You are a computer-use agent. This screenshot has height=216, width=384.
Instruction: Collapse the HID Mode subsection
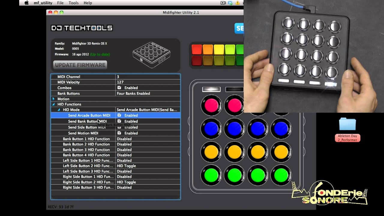[59, 110]
